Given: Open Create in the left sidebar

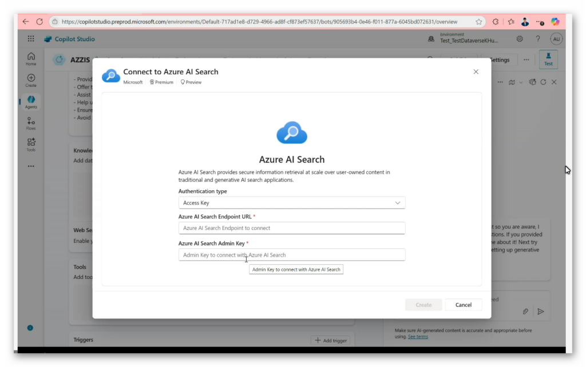Looking at the screenshot, I should (31, 80).
